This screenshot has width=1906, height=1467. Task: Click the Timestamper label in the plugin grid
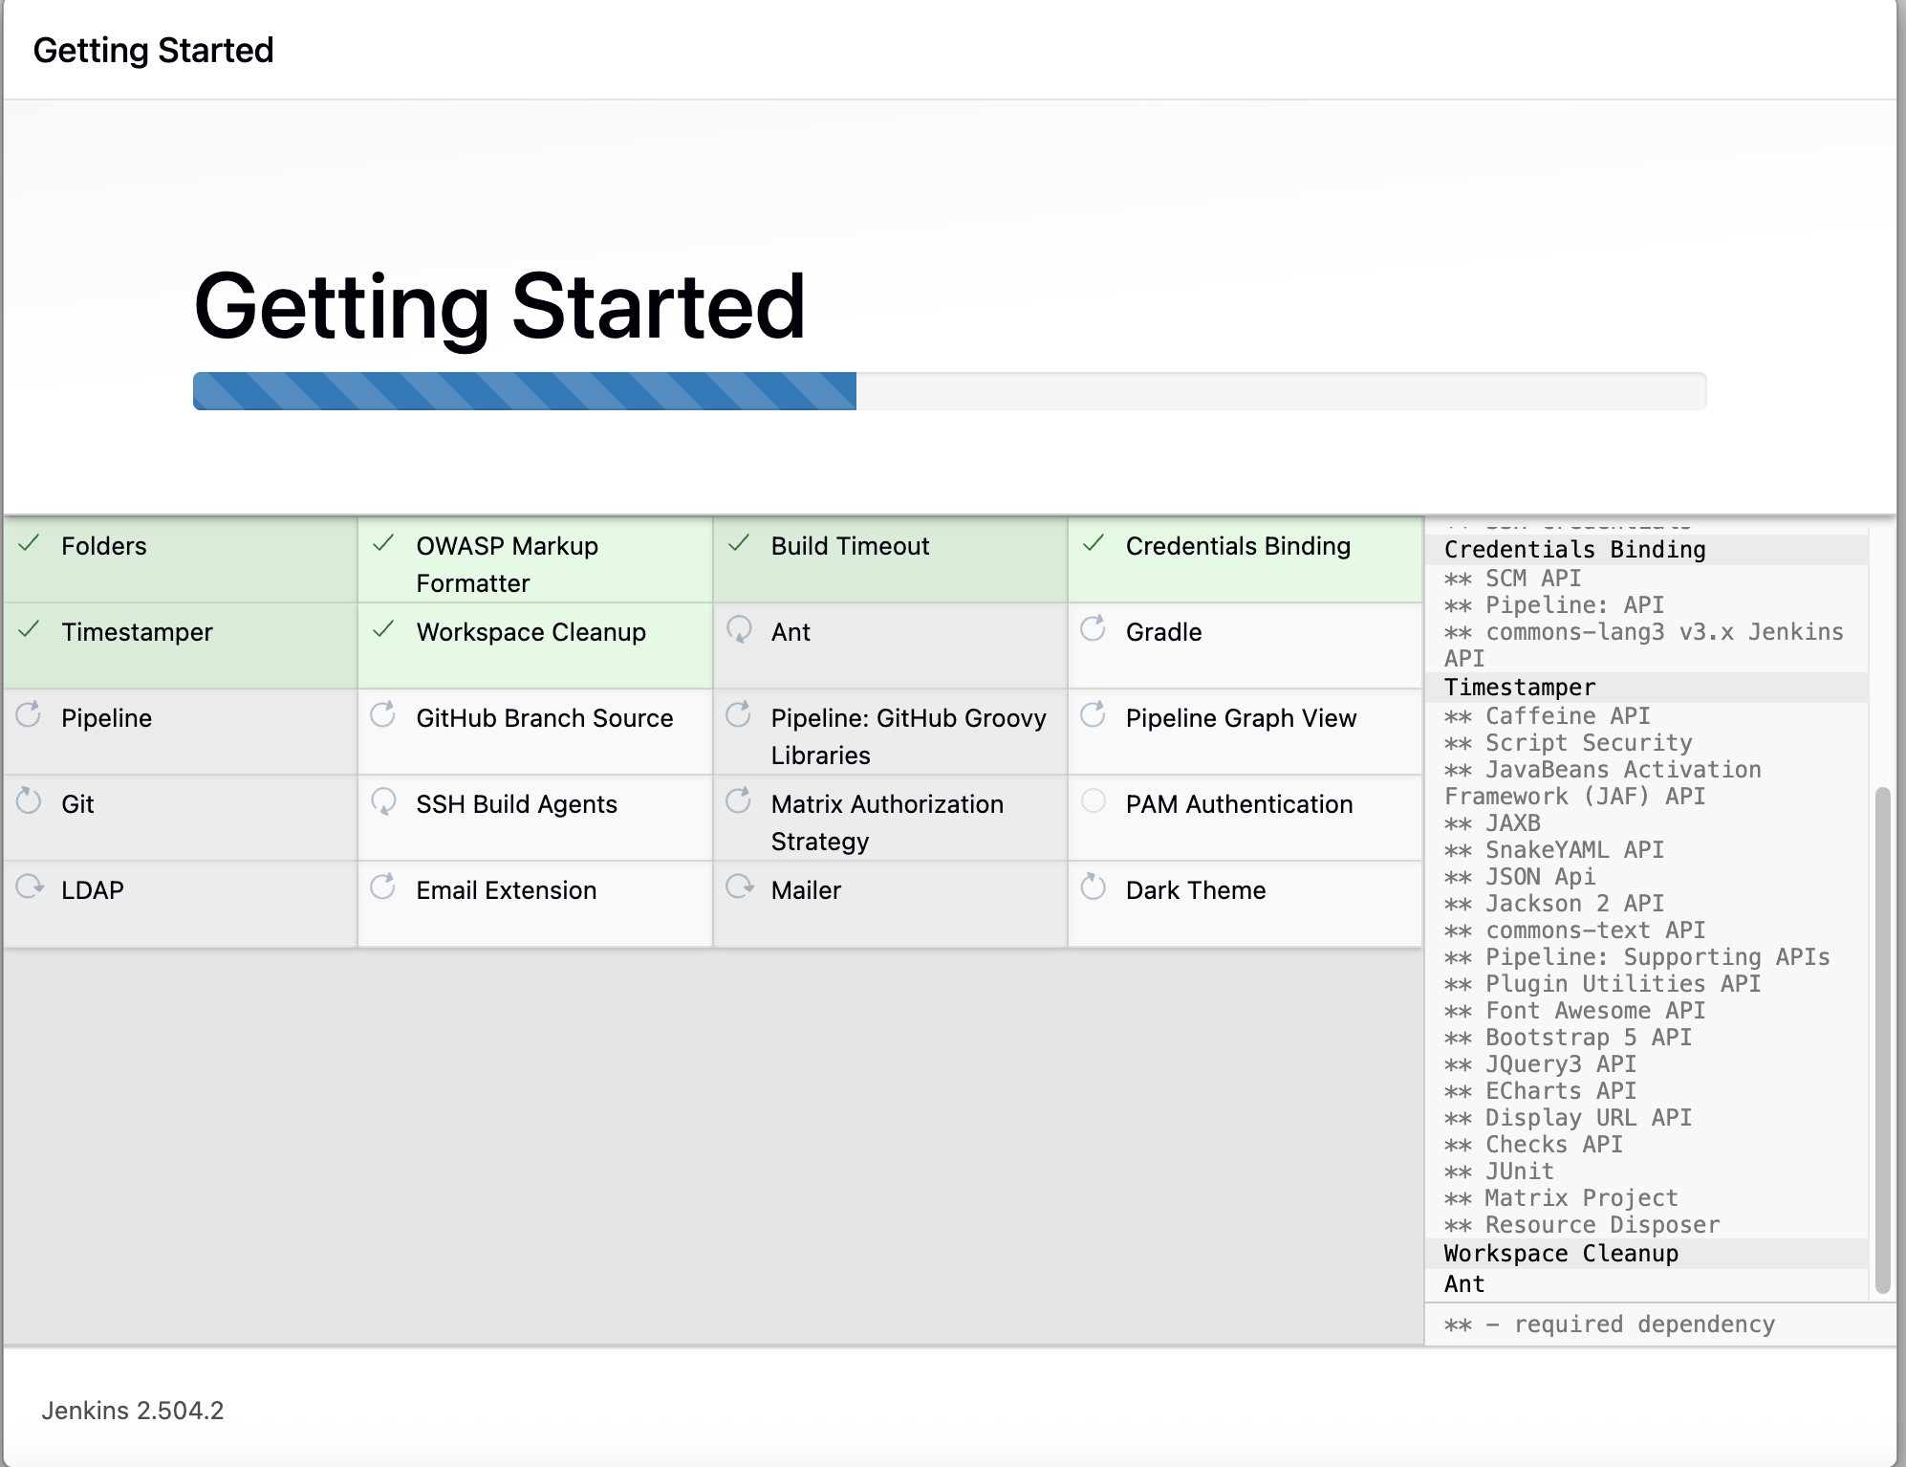pos(137,632)
